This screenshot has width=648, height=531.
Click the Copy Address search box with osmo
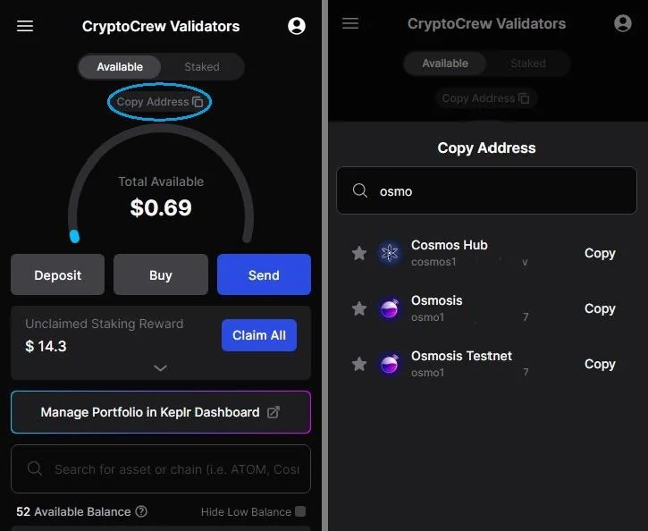pos(487,190)
